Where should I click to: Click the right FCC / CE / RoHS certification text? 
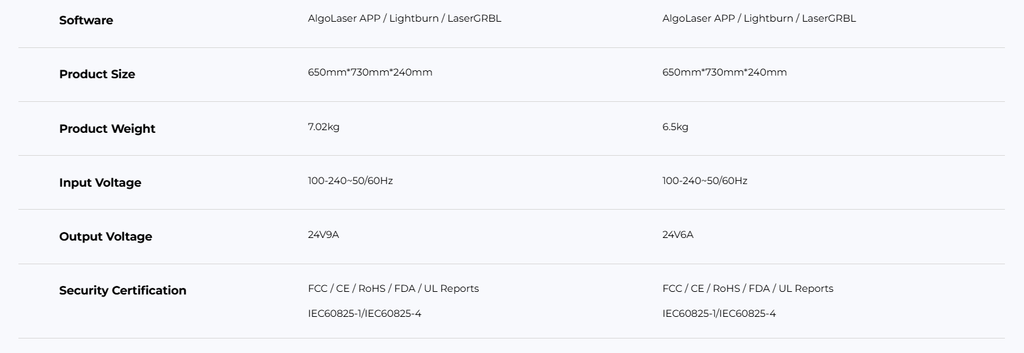click(747, 289)
